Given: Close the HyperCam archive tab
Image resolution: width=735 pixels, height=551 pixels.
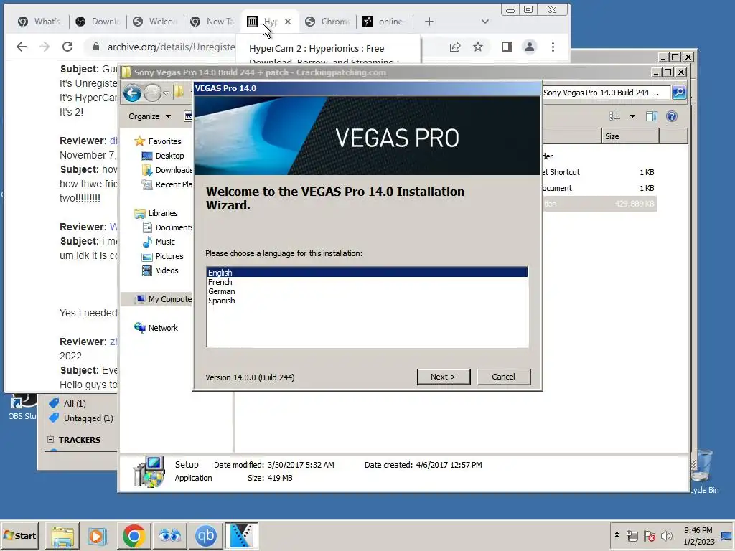Looking at the screenshot, I should [x=288, y=22].
